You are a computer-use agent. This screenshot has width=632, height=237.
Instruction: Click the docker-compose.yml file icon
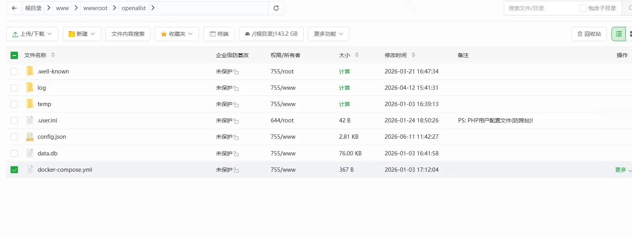[x=30, y=169]
